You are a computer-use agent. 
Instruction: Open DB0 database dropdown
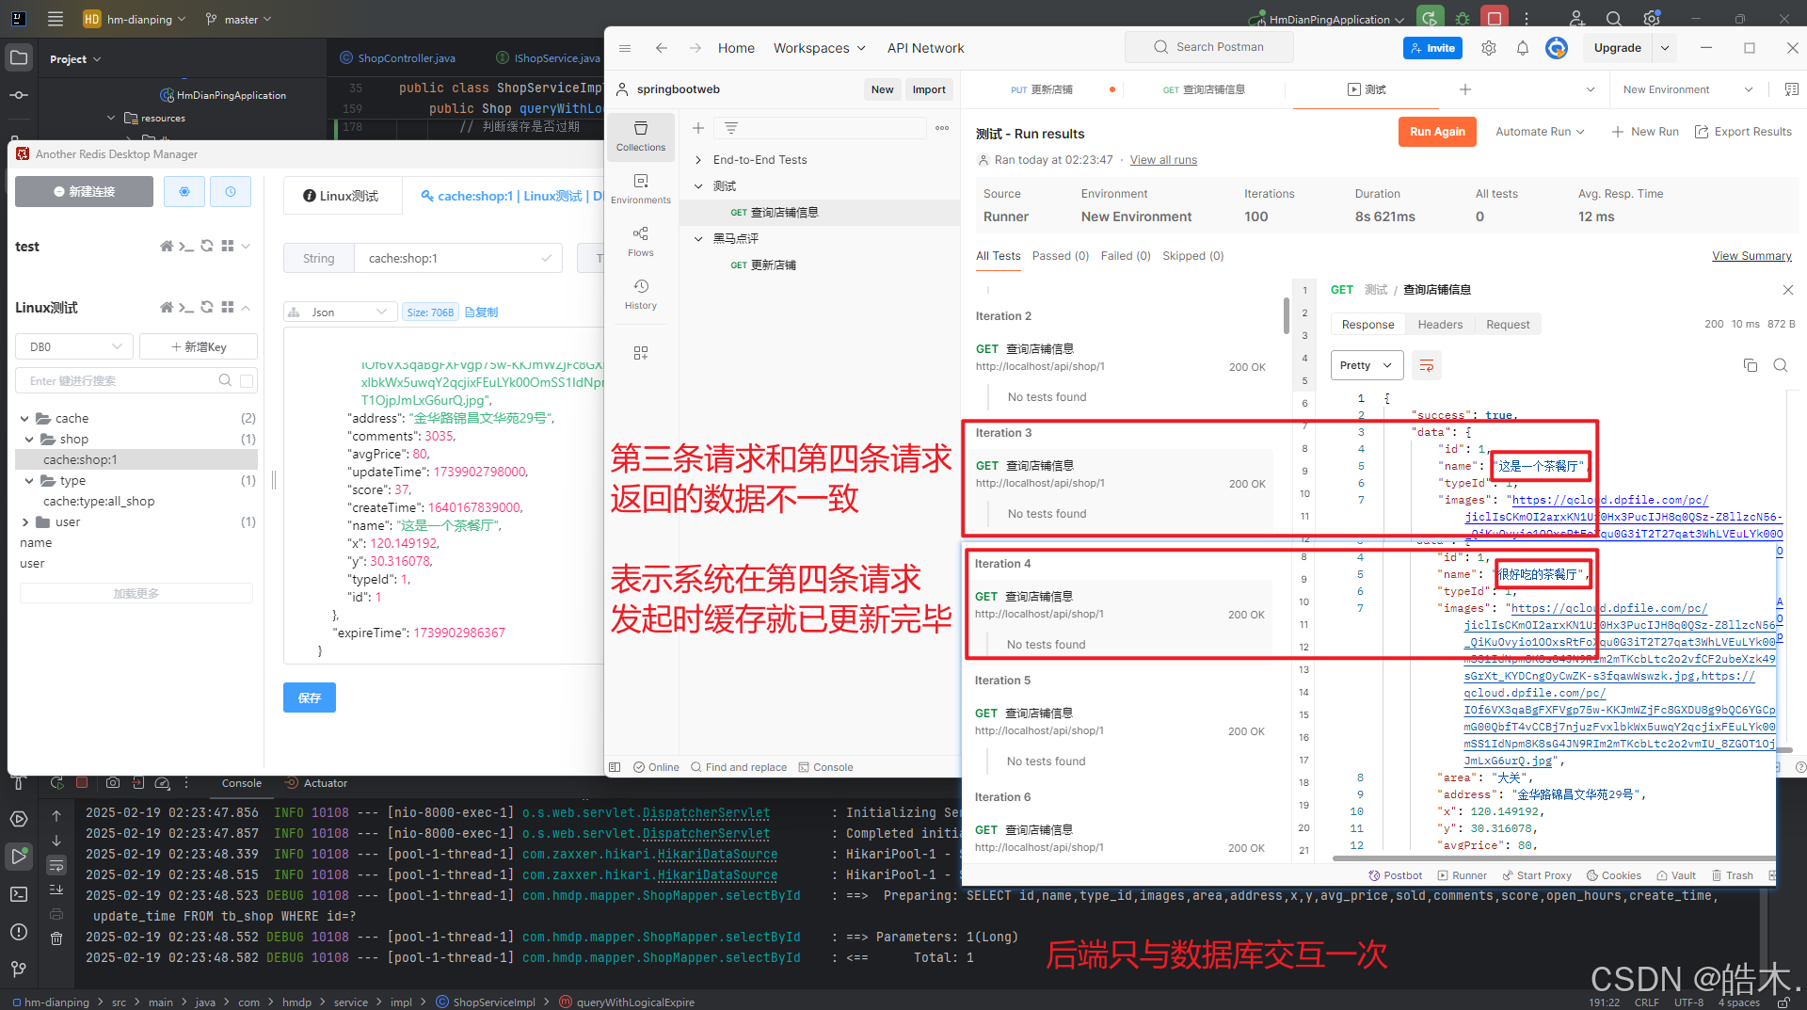point(74,347)
